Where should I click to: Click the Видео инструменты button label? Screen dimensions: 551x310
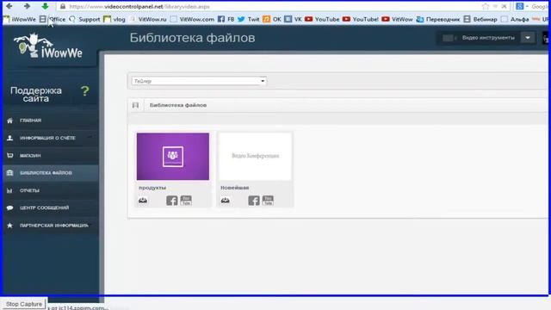[x=488, y=38]
